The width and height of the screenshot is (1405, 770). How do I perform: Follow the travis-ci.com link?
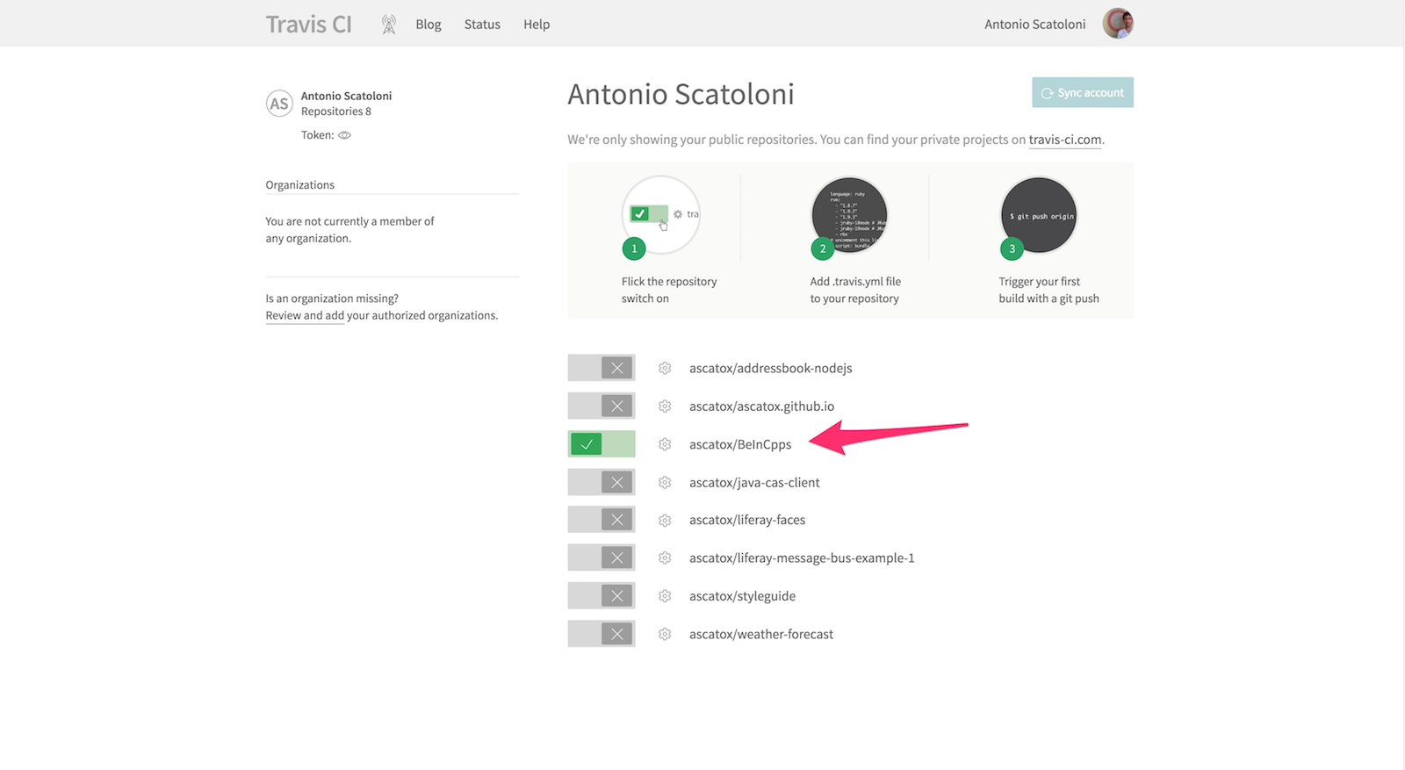click(x=1064, y=140)
